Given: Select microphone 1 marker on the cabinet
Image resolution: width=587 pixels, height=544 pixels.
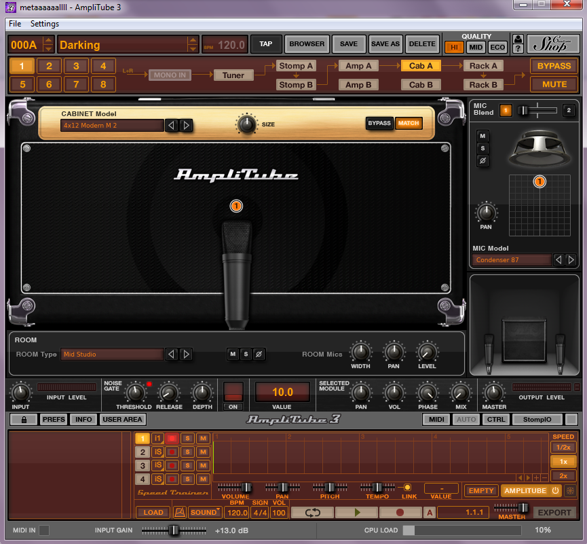Looking at the screenshot, I should pyautogui.click(x=236, y=206).
